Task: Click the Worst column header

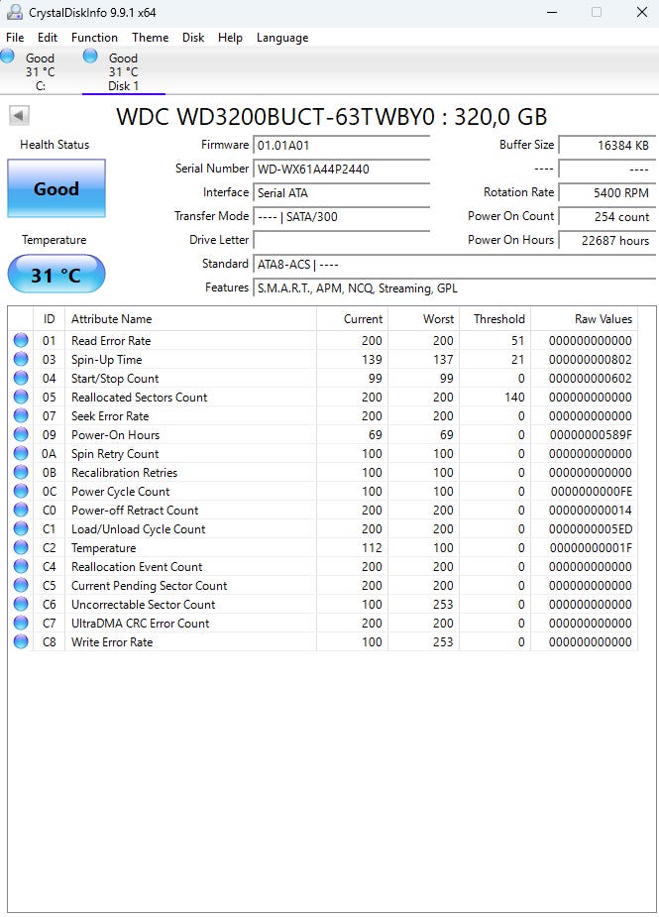Action: point(423,319)
